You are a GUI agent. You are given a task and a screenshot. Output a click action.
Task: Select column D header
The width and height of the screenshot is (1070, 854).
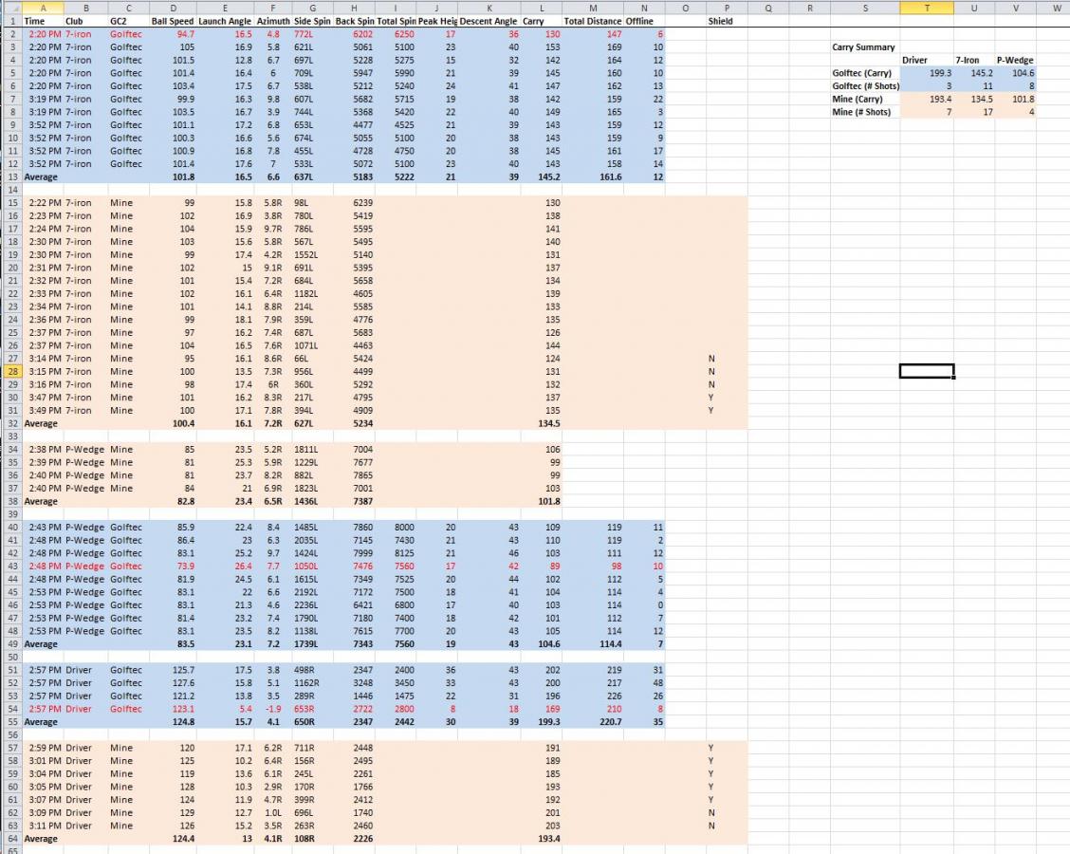pos(173,8)
